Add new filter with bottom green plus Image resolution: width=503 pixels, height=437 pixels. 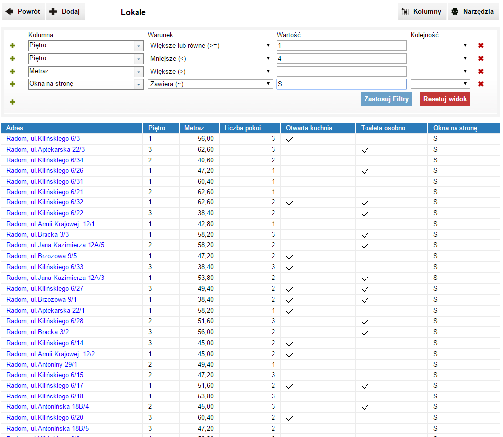pyautogui.click(x=13, y=102)
